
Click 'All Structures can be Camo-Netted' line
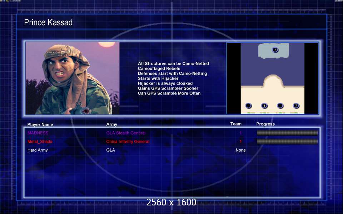[x=173, y=63]
